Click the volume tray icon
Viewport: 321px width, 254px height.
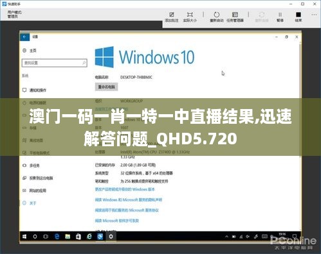point(248,237)
